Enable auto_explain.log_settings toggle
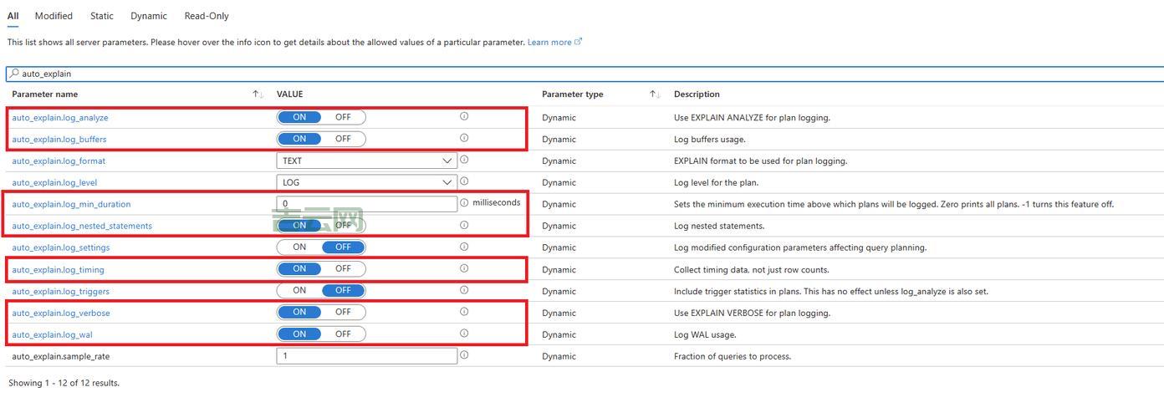Viewport: 1164px width, 418px height. click(299, 247)
